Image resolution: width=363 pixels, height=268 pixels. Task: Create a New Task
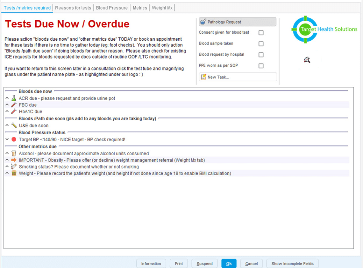point(238,77)
